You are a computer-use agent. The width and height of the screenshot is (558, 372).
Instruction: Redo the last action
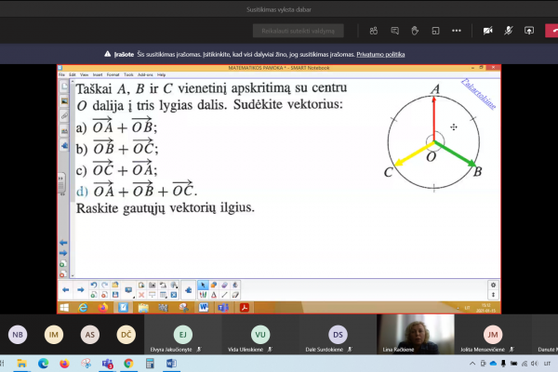click(104, 286)
